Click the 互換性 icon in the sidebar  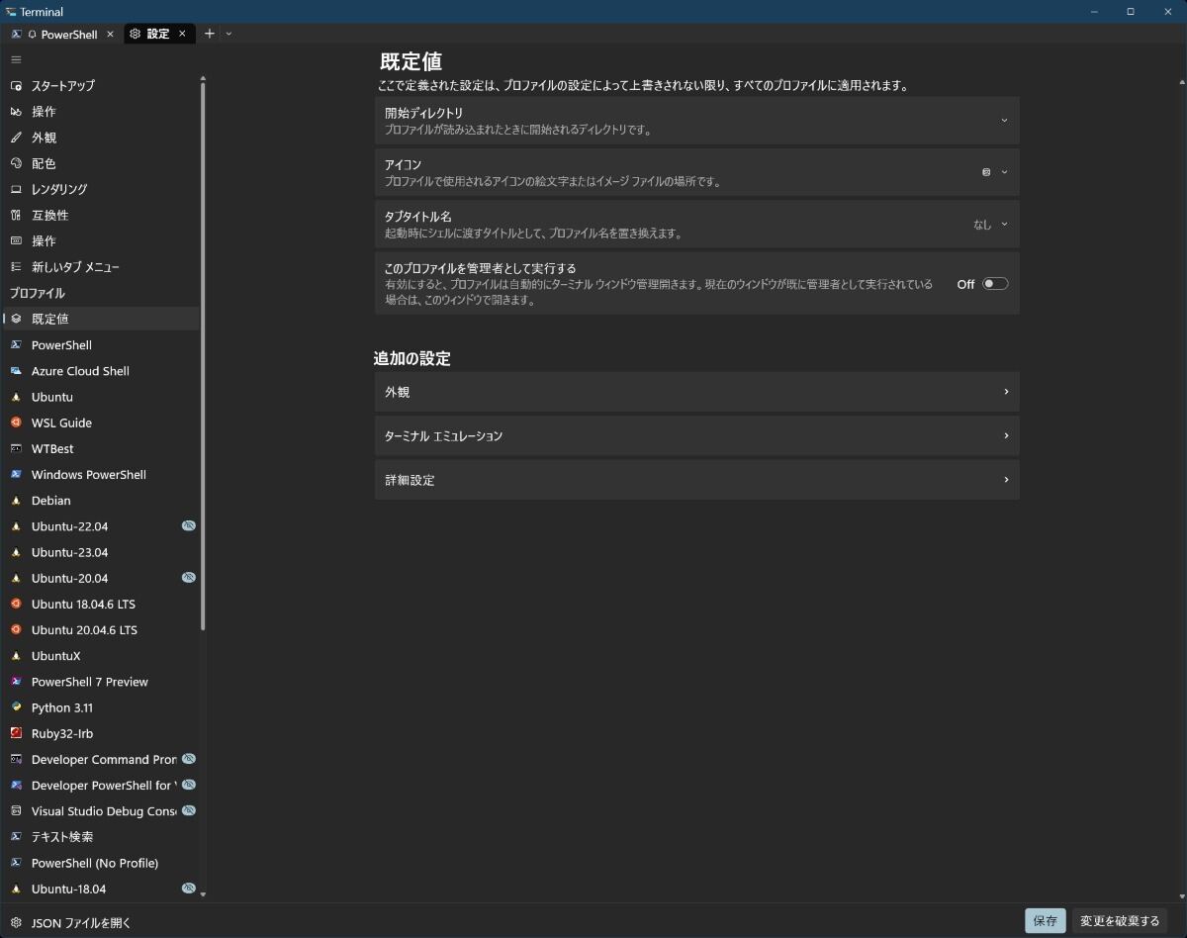pyautogui.click(x=16, y=215)
